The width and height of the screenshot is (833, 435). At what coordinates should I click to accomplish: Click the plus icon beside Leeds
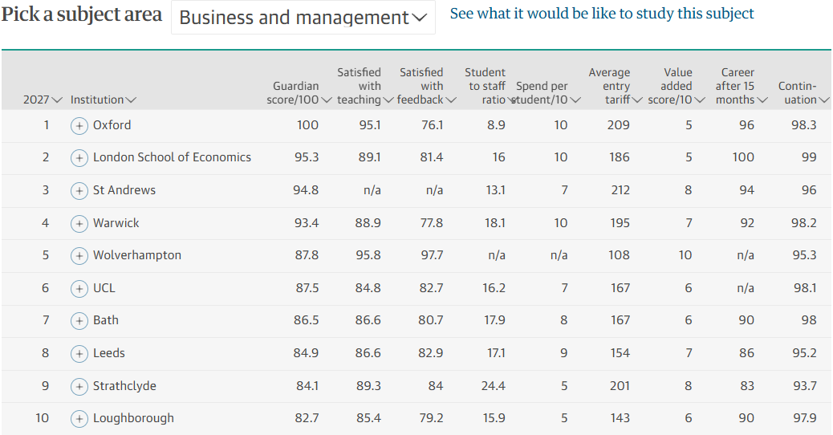(x=79, y=354)
